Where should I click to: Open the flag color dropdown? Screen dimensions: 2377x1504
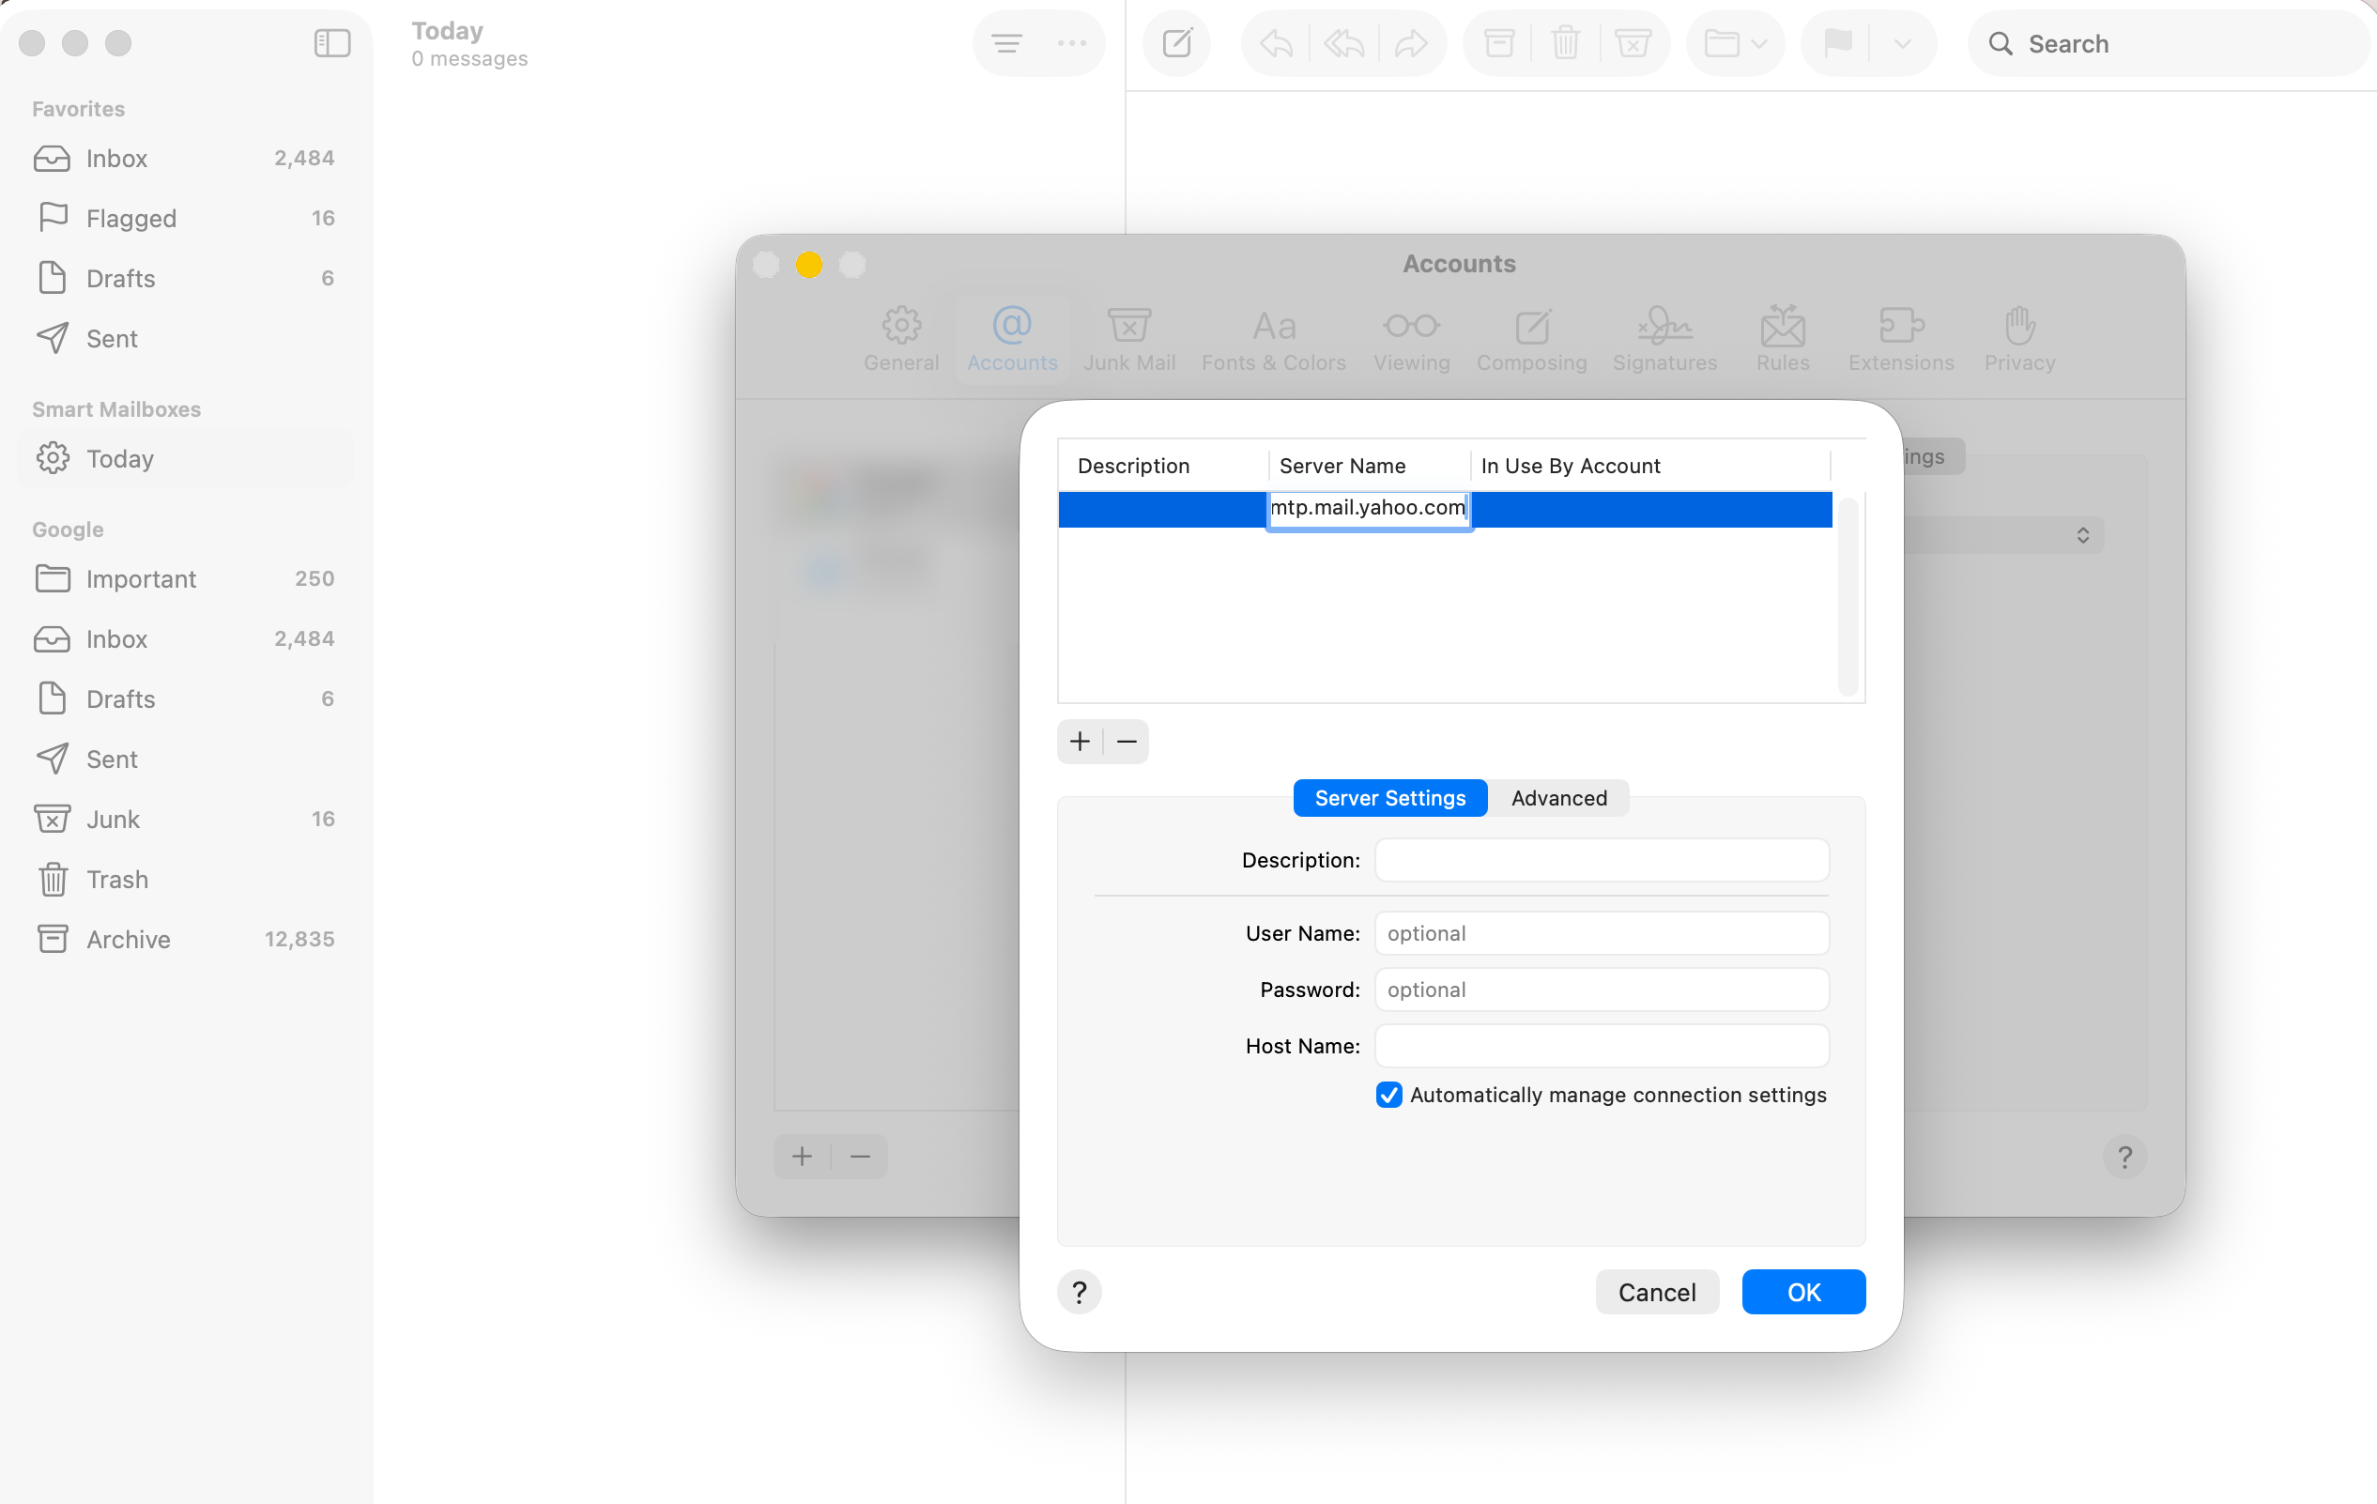tap(1901, 43)
